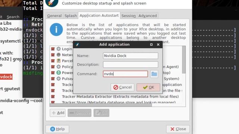Click the green Power manager icon
239x134 pixels.
(59, 73)
